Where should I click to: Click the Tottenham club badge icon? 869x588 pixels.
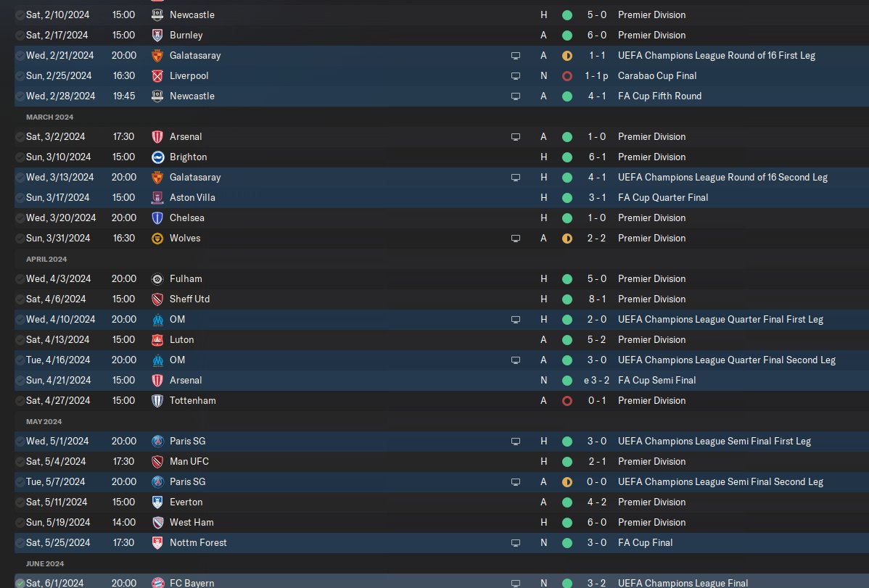[x=157, y=401]
